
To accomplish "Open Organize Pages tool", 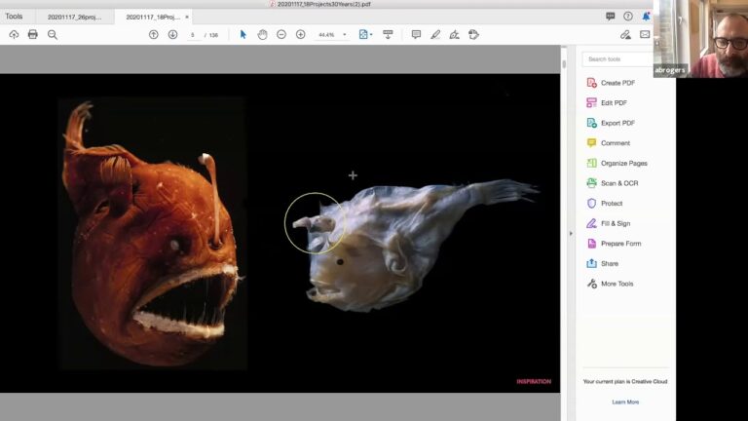I will [x=623, y=163].
